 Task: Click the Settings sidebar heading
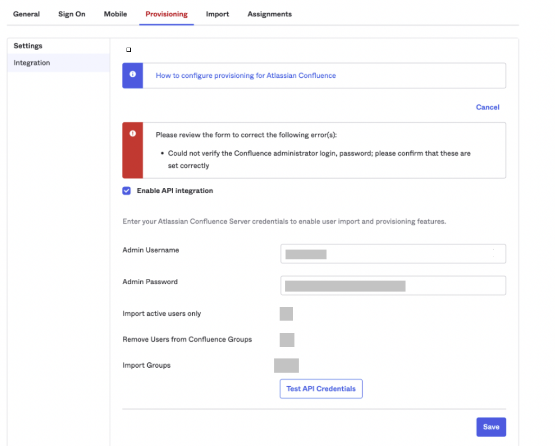[x=28, y=46]
